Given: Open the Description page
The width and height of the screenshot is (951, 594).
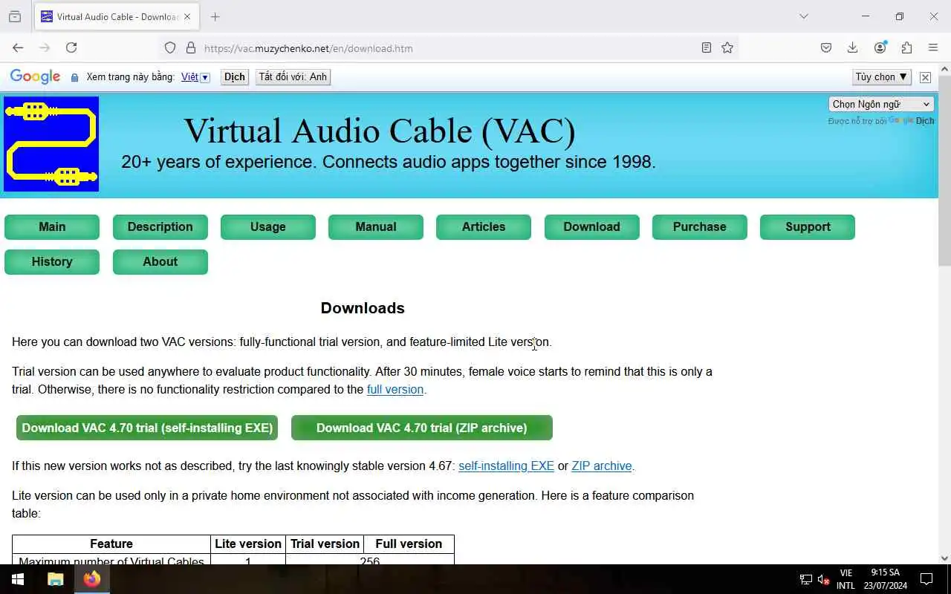Looking at the screenshot, I should point(160,227).
